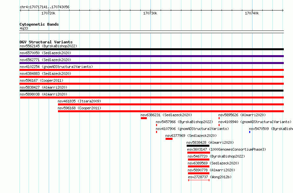Select the tiny red nsv5895626 marker
Viewport: 293px width, 193px height.
pos(219,118)
